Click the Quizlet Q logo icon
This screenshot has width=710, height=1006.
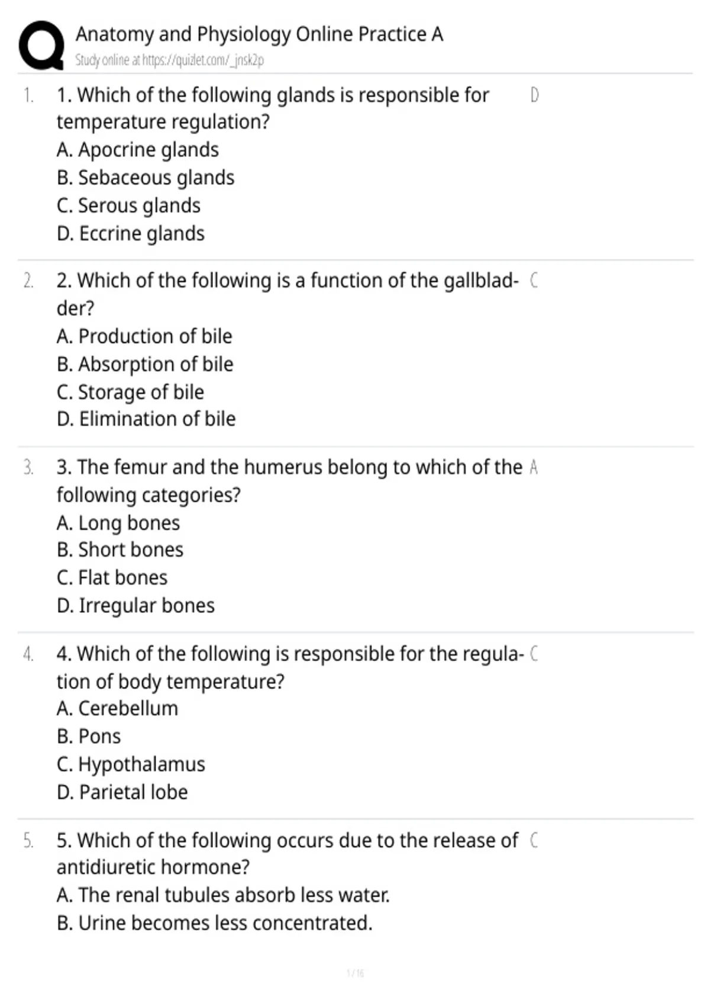tap(41, 46)
